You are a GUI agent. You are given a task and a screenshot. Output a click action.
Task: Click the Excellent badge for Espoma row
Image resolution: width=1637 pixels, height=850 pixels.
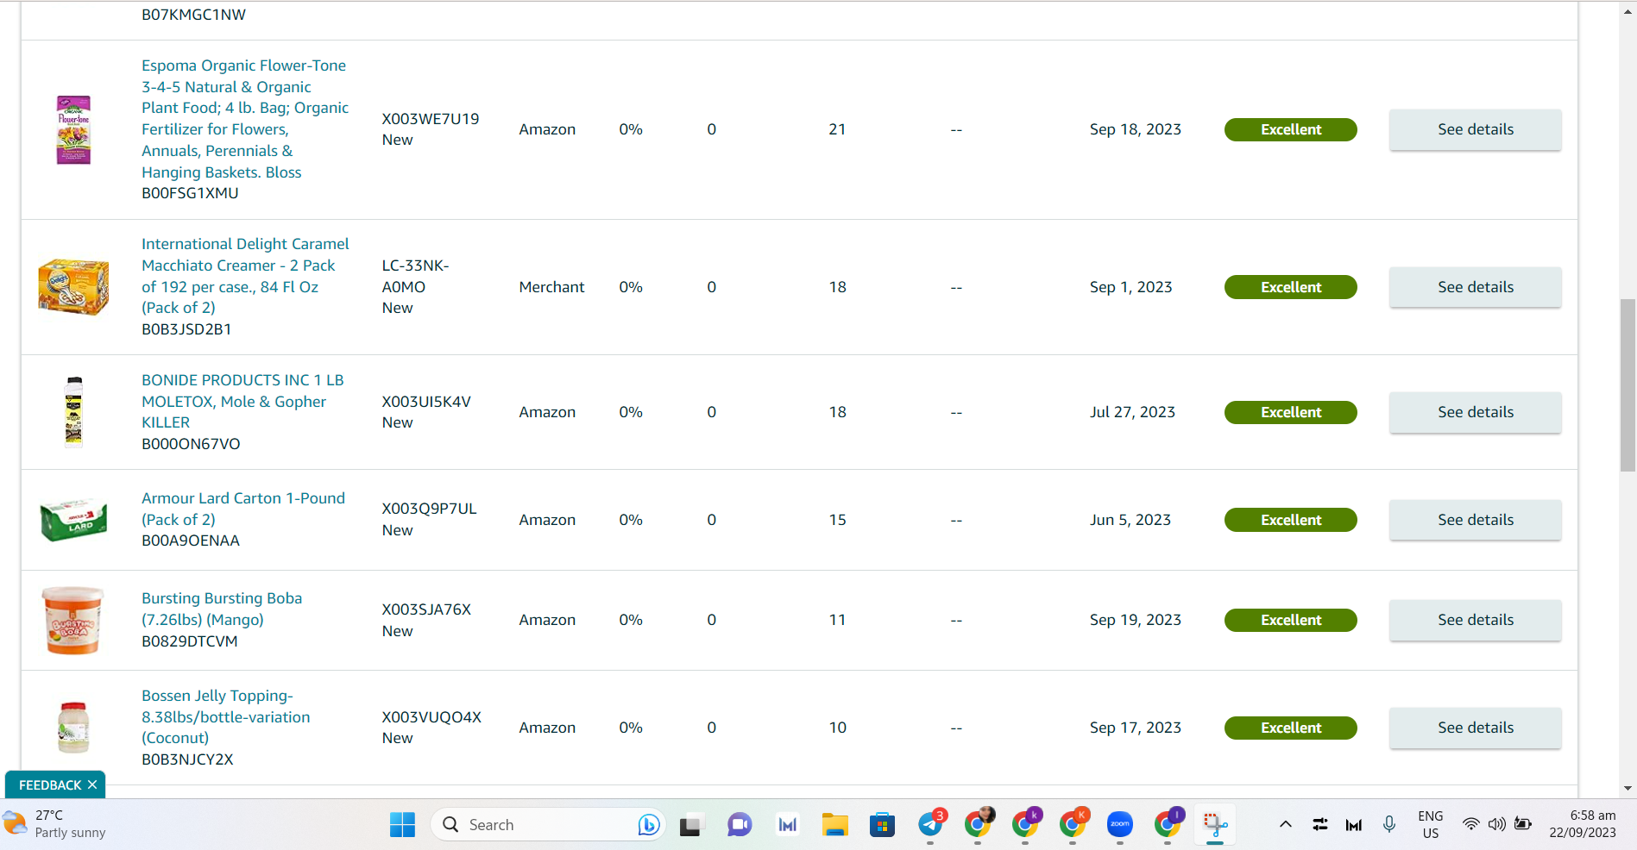click(x=1290, y=129)
